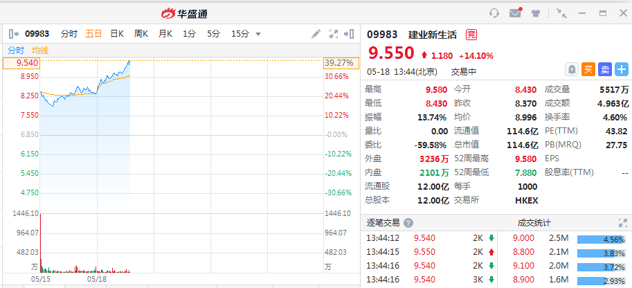This screenshot has width=632, height=288.
Task: Click the 交易所 value HKEX
Action: tap(526, 201)
